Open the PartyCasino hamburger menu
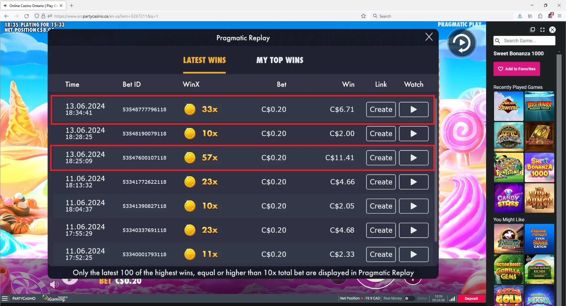Screen dimensions: 566x306 tap(5, 299)
